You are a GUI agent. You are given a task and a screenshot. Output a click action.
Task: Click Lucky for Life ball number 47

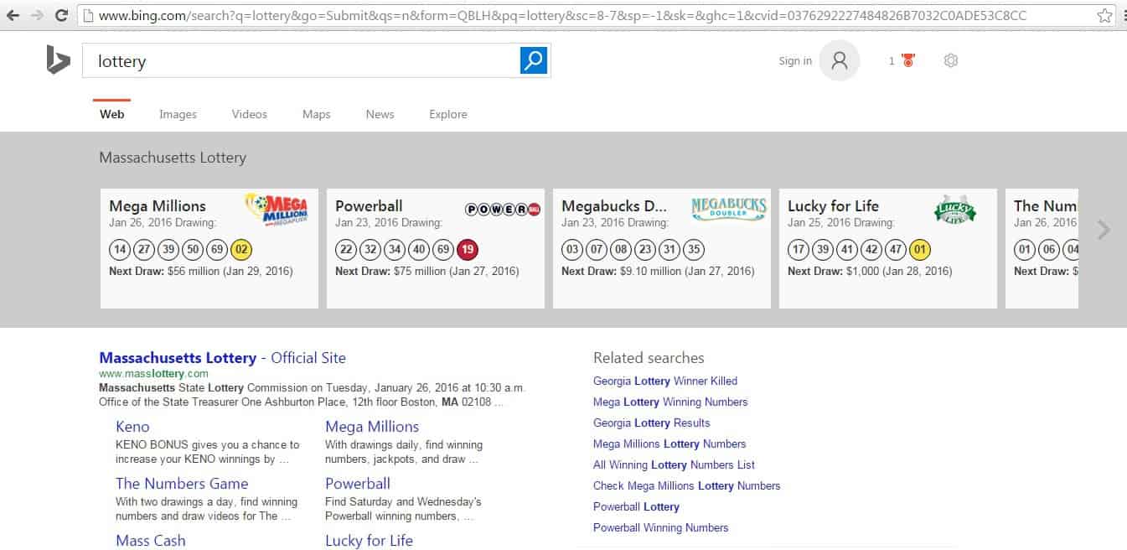point(896,250)
